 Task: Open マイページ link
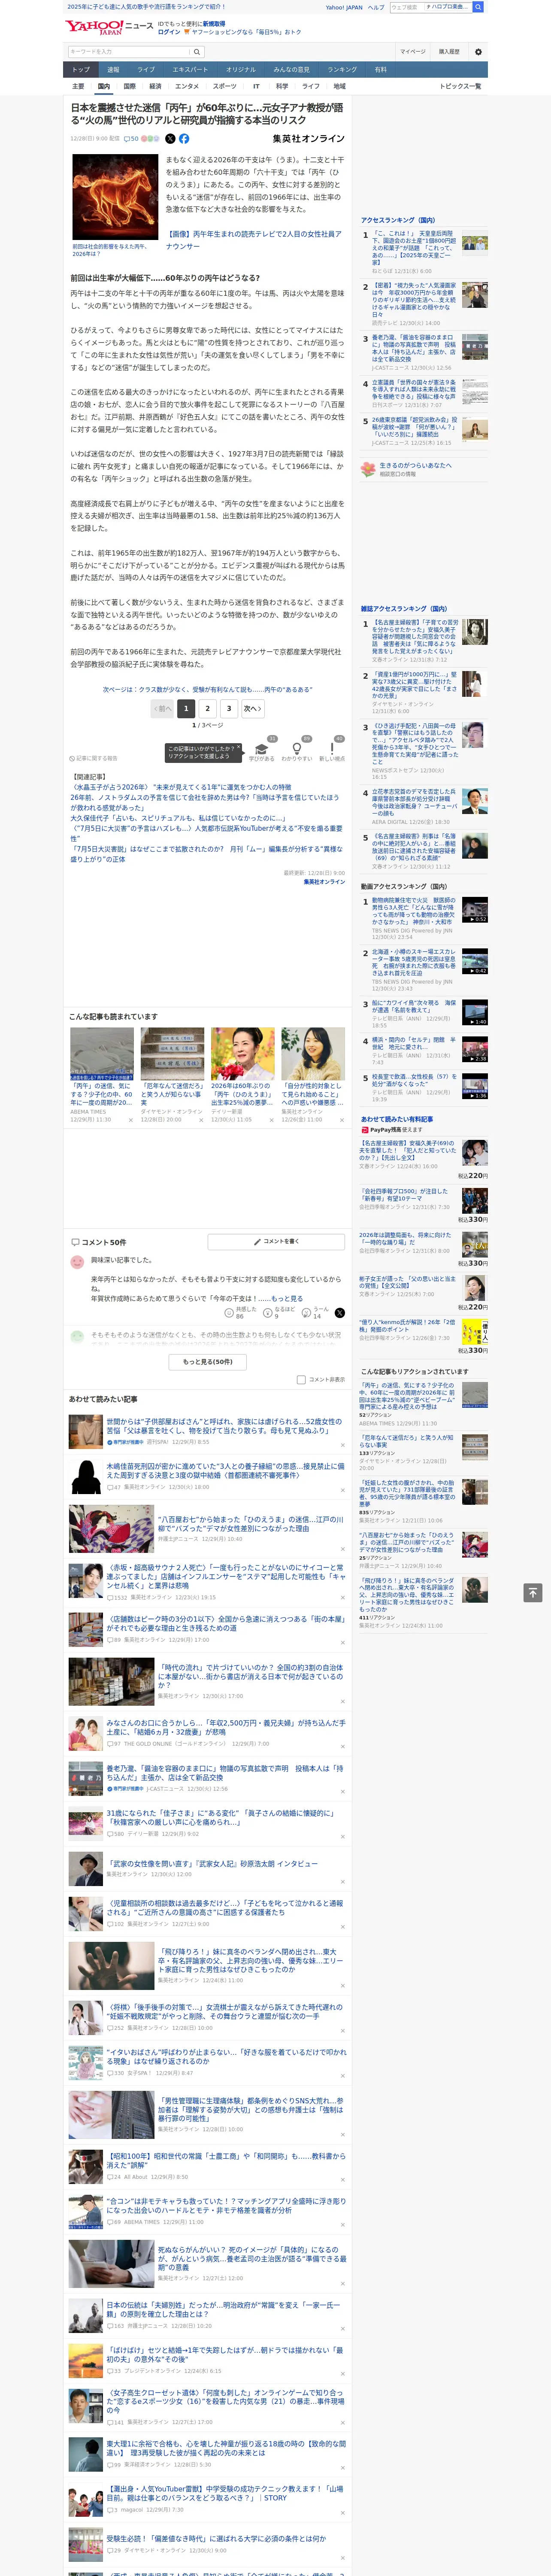[x=412, y=52]
